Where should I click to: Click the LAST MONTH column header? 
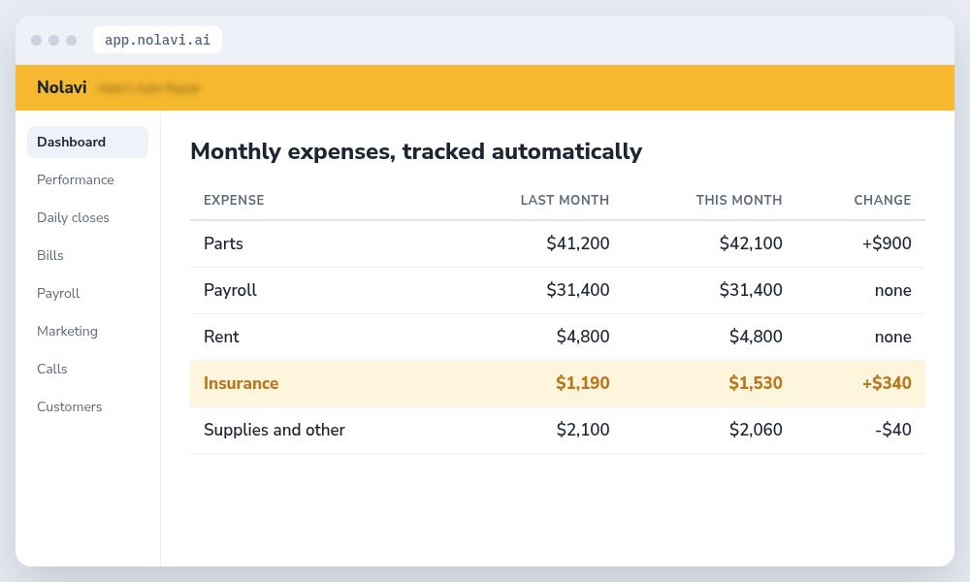[x=565, y=201]
